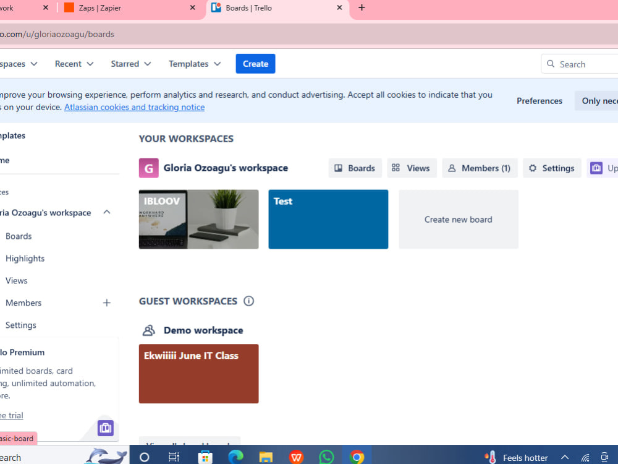The image size is (618, 464).
Task: Click the Feels hotter weather widget
Action: (x=516, y=457)
